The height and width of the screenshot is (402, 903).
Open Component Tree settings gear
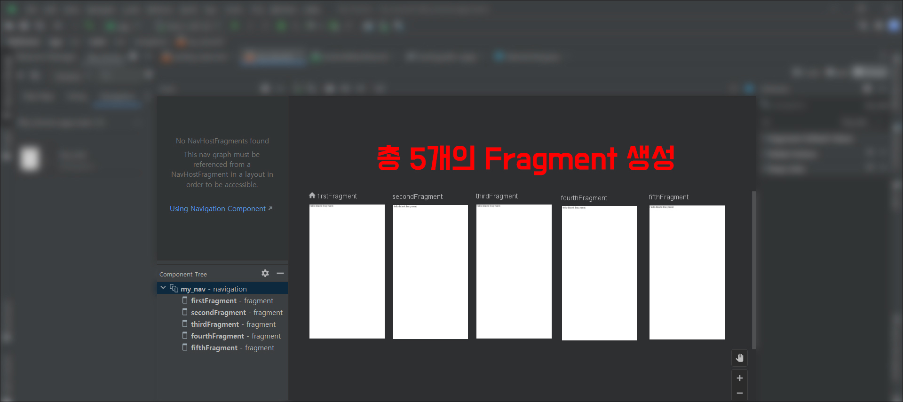click(x=265, y=273)
